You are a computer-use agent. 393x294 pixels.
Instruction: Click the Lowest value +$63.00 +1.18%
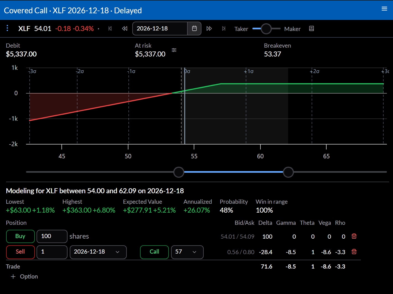point(30,210)
